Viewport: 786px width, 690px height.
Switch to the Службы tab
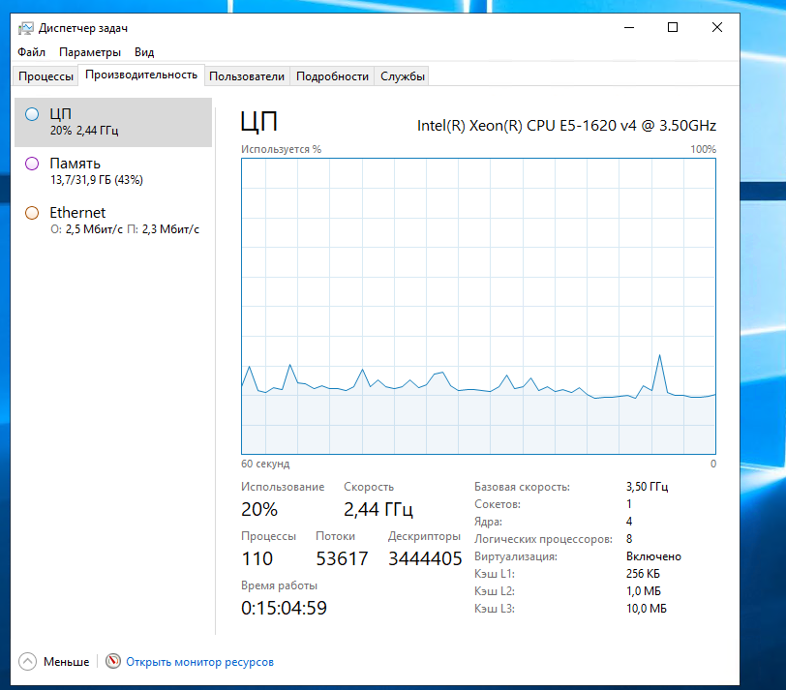click(402, 76)
